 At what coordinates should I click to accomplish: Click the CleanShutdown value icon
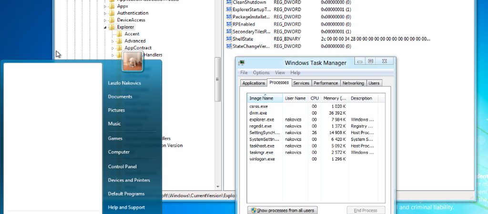click(229, 2)
